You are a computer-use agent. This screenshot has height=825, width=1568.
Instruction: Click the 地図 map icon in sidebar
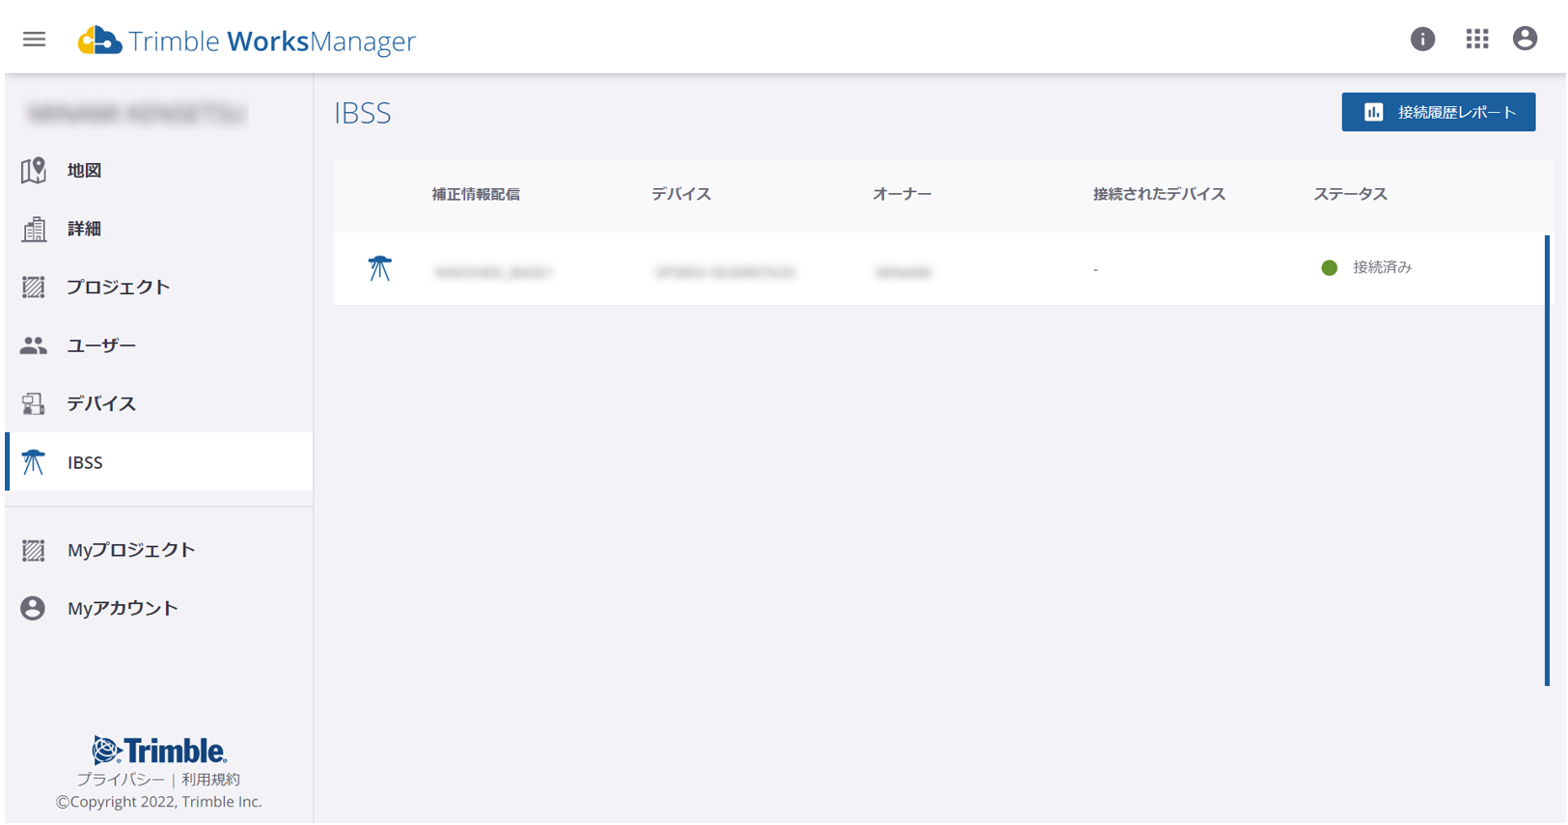pos(34,171)
